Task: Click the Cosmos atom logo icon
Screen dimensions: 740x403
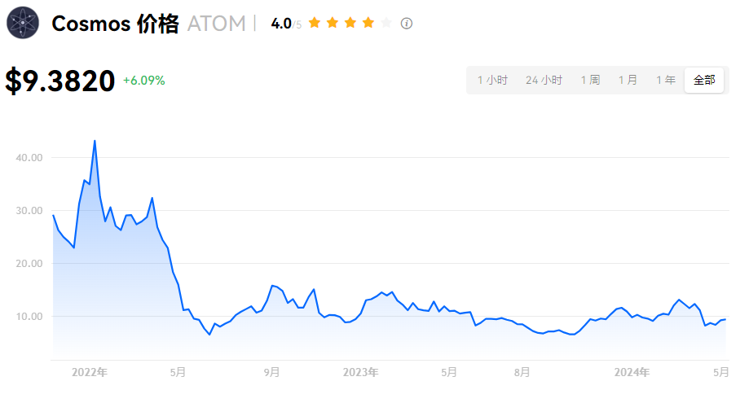Action: [x=23, y=23]
